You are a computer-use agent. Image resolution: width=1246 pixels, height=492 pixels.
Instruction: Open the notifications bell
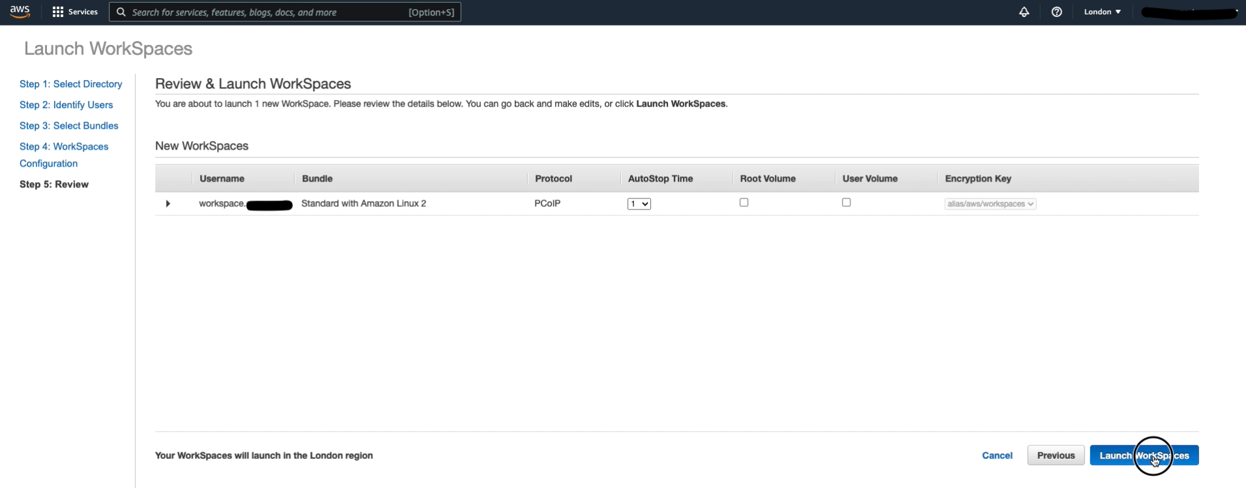click(x=1024, y=12)
